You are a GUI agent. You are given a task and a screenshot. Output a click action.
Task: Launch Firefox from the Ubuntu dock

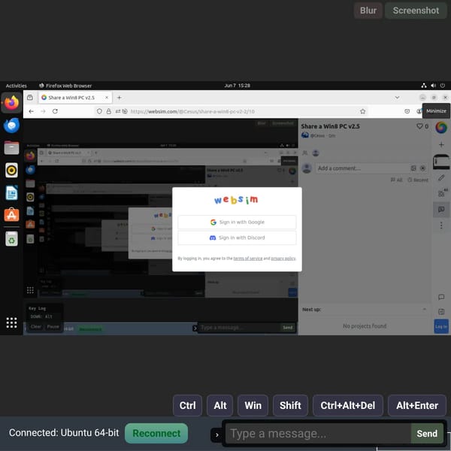click(11, 103)
